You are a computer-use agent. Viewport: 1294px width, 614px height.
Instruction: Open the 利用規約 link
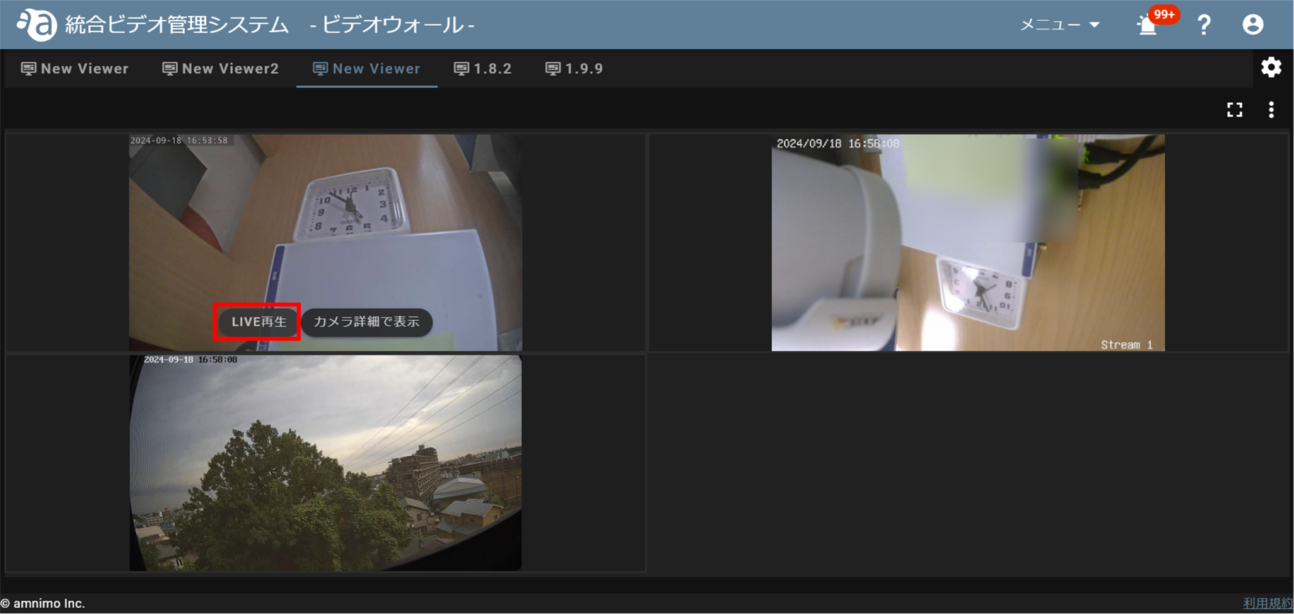click(1268, 603)
